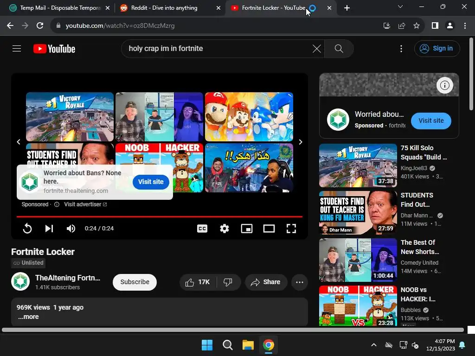Image resolution: width=475 pixels, height=356 pixels.
Task: Click the address bar URL
Action: click(x=120, y=26)
